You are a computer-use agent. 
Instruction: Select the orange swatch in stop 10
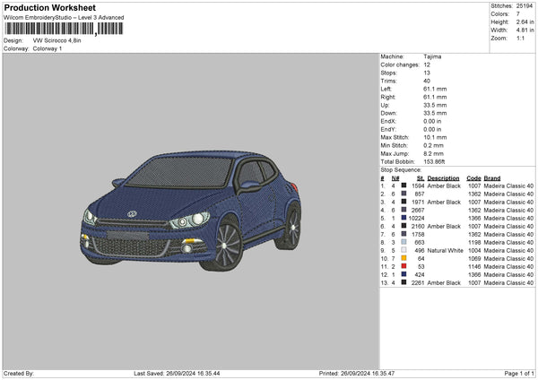point(404,258)
